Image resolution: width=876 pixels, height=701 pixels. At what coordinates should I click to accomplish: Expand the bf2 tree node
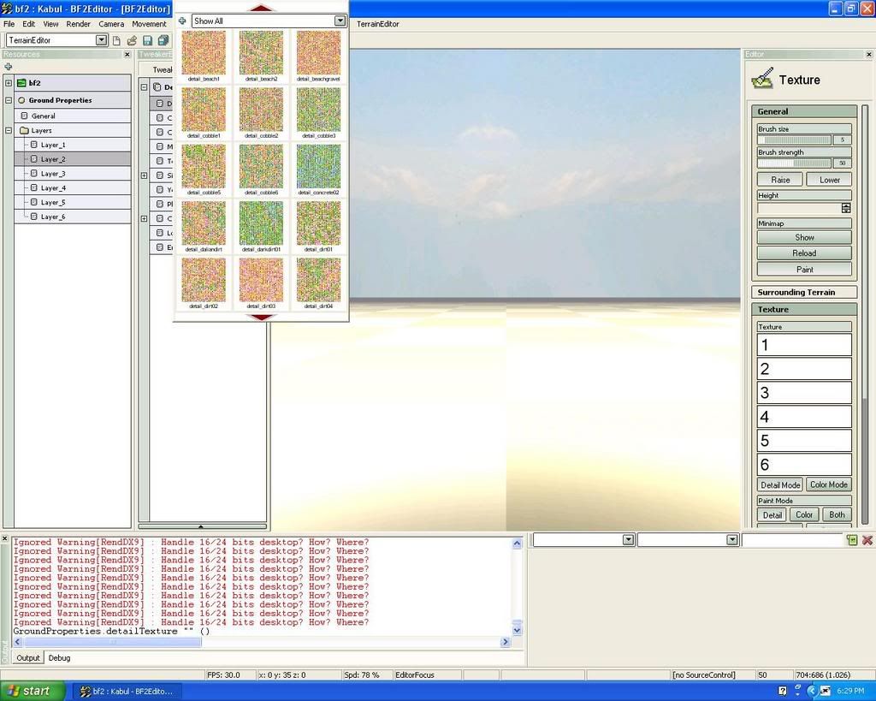point(9,83)
